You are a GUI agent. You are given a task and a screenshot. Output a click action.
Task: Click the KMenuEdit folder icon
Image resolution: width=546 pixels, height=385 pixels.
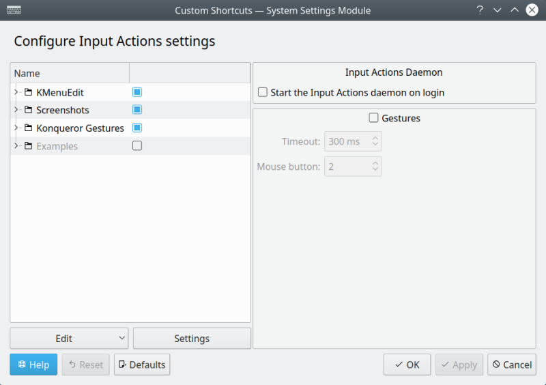click(x=28, y=92)
